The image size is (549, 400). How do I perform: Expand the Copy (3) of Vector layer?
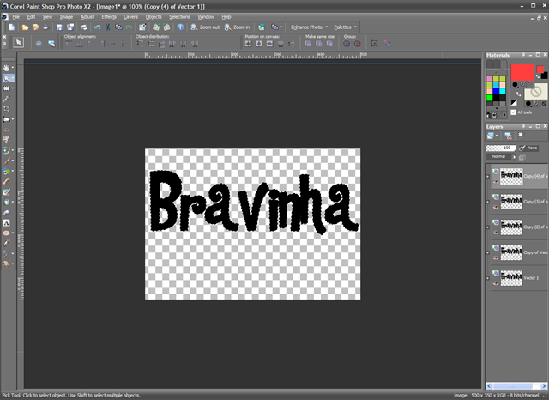tap(488, 202)
